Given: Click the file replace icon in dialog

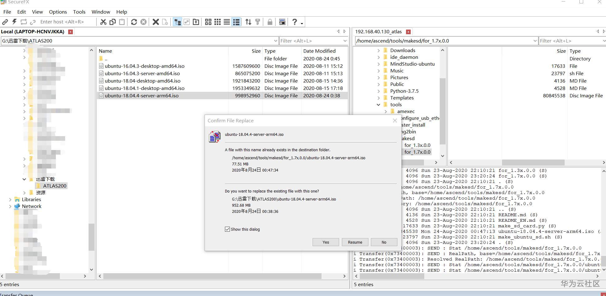Looking at the screenshot, I should 214,137.
